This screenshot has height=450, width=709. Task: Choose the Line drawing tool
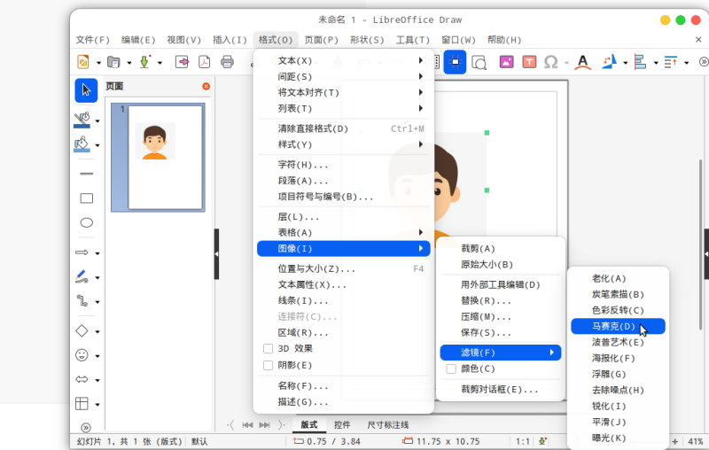pyautogui.click(x=86, y=174)
